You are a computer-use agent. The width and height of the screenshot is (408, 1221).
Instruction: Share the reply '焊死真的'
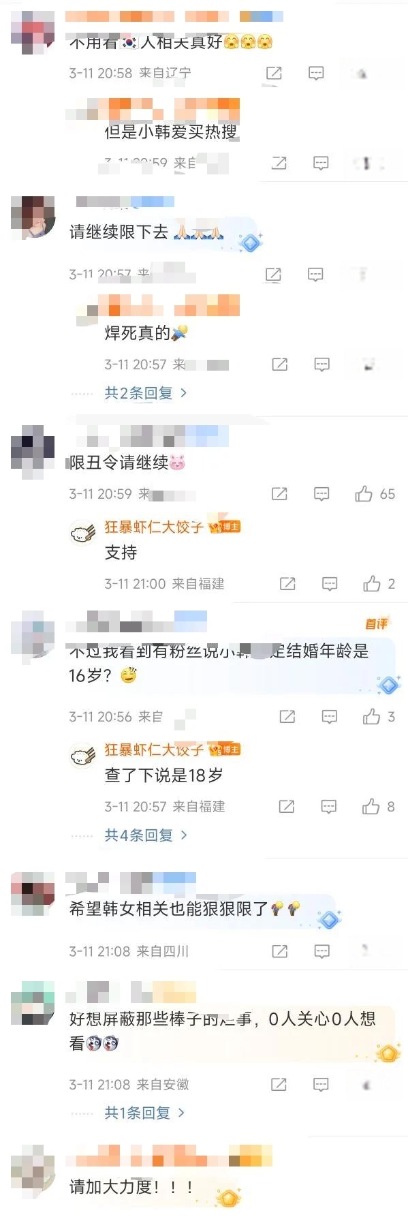280,365
